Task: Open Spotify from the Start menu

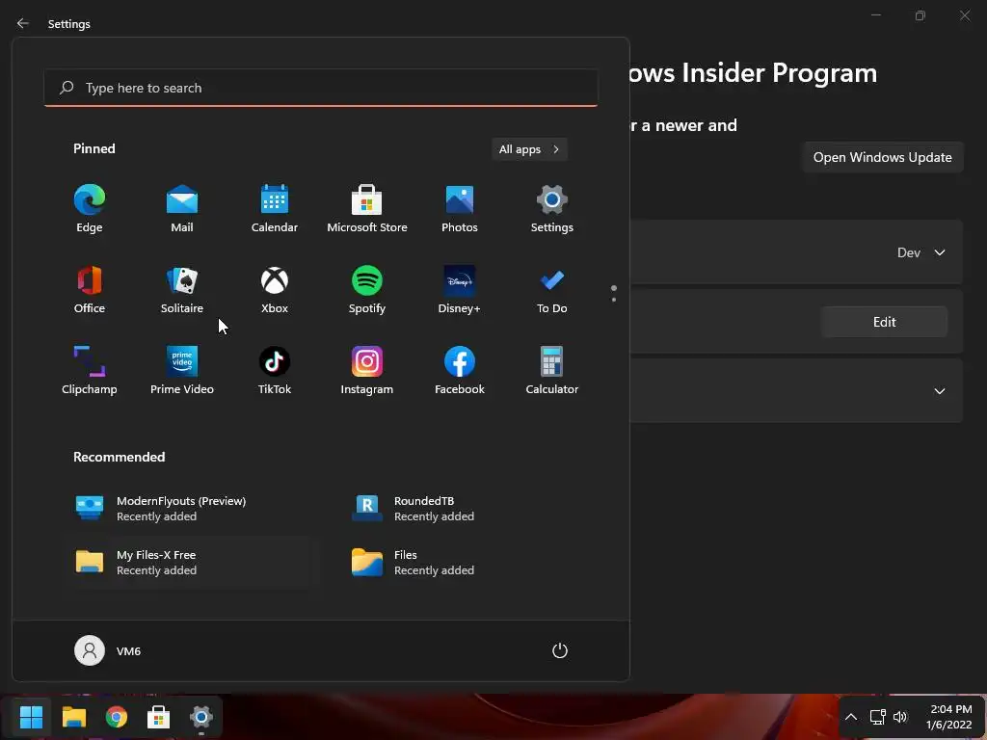Action: click(x=367, y=289)
